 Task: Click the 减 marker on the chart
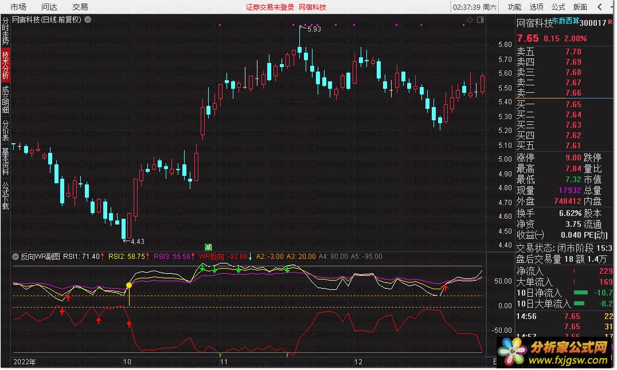coord(209,247)
